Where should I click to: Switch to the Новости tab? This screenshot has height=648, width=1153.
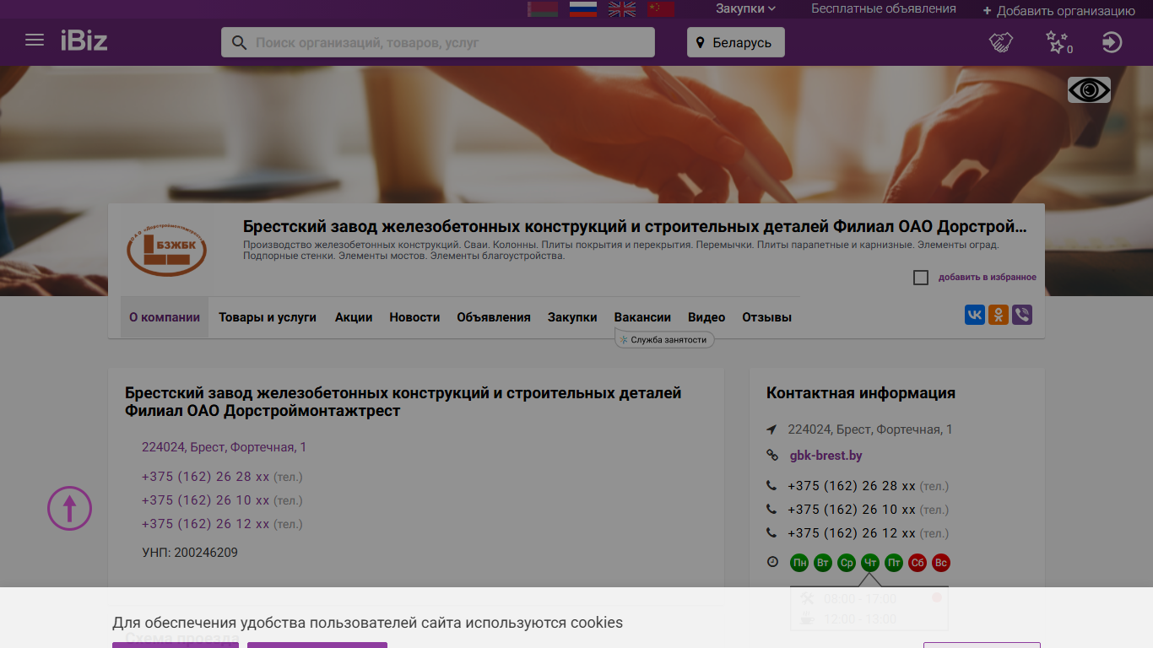tap(414, 317)
